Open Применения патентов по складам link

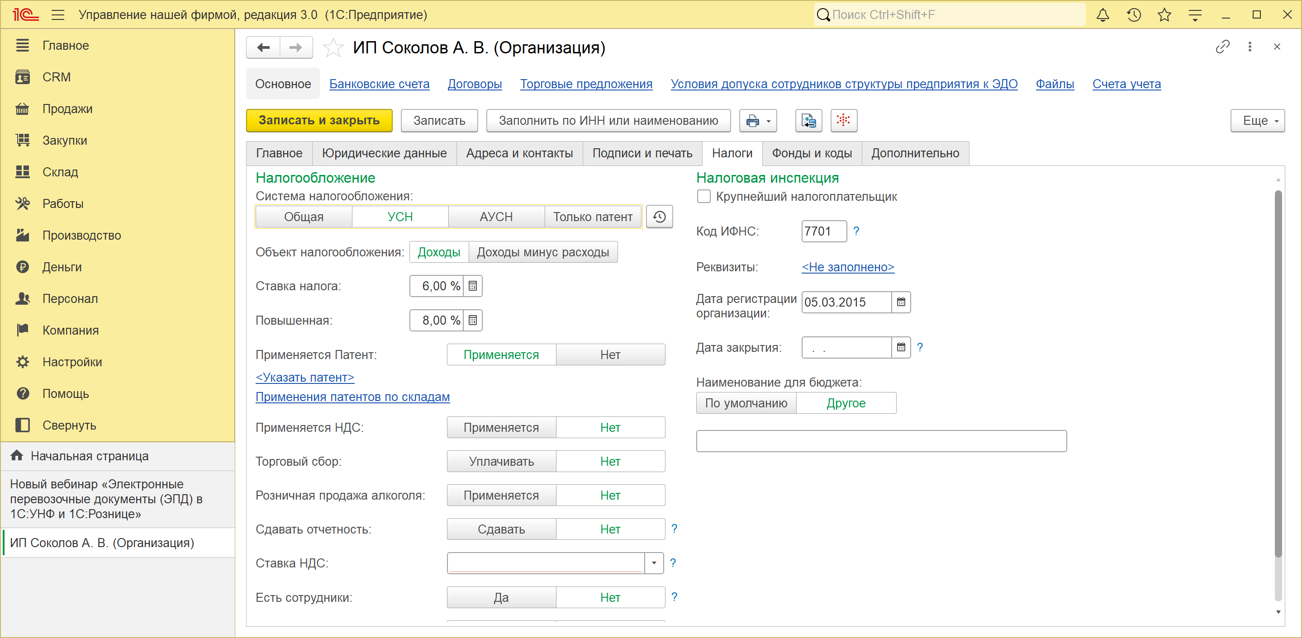click(x=353, y=397)
